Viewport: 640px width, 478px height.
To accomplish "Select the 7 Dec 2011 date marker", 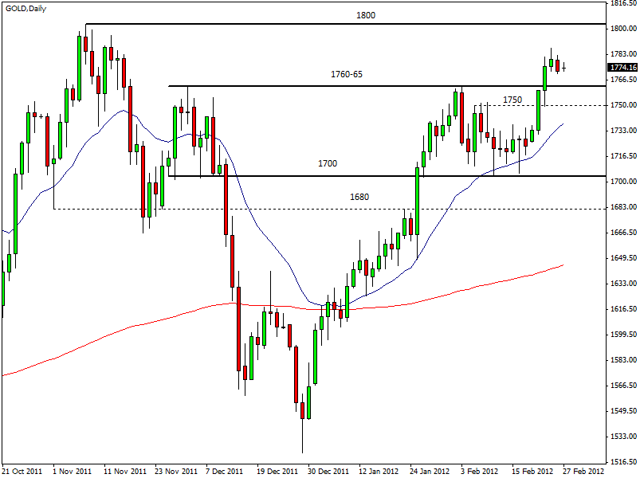I will click(224, 471).
